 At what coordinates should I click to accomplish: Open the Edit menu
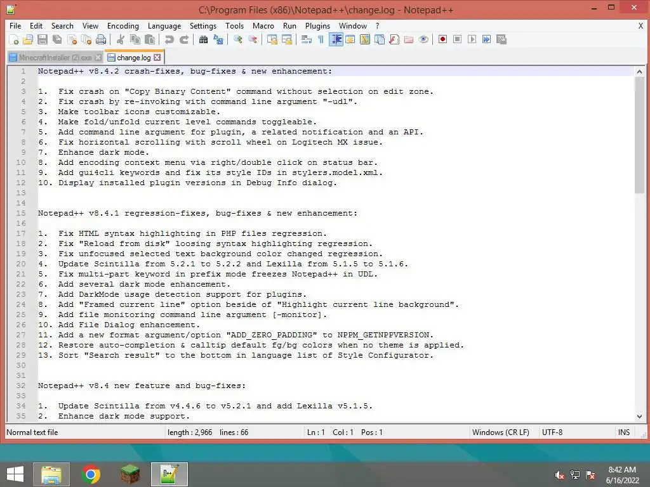coord(36,25)
